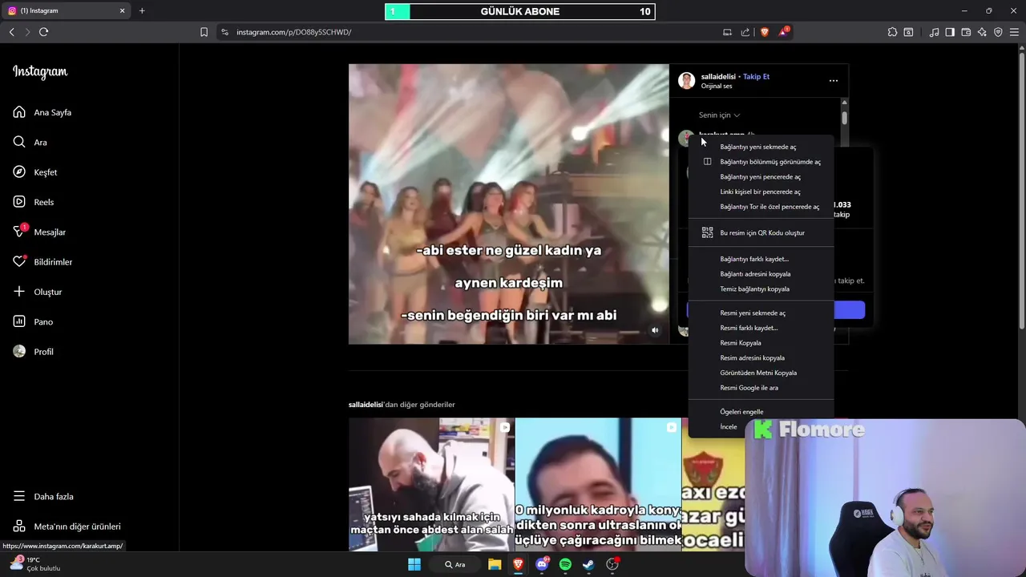Click Oluştur to create a post
Image resolution: width=1026 pixels, height=577 pixels.
[x=38, y=292]
